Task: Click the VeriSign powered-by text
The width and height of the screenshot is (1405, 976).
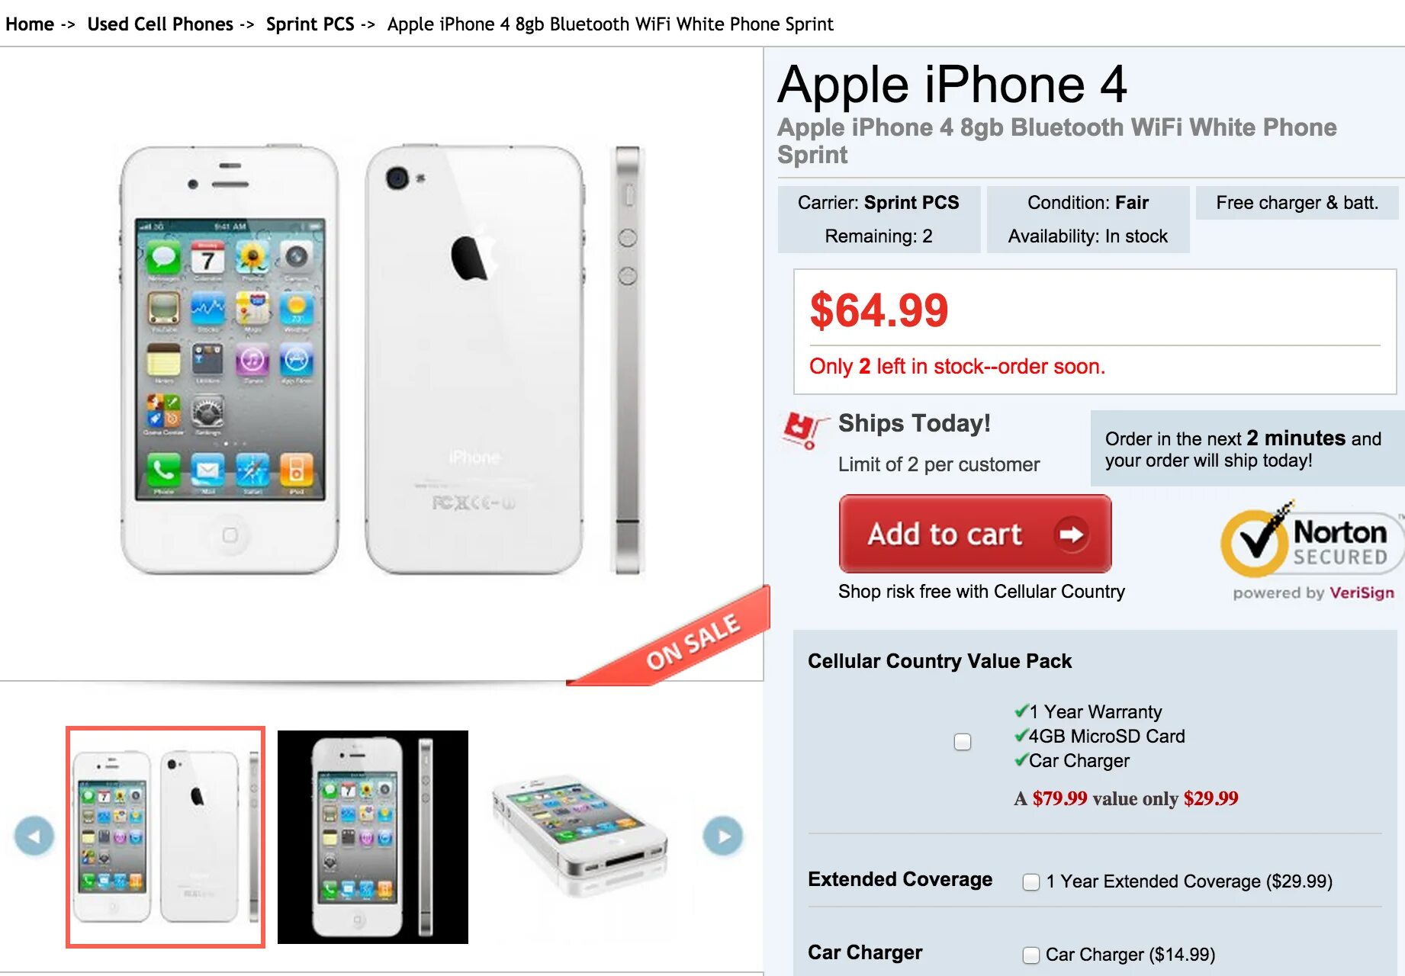Action: pos(1362,592)
